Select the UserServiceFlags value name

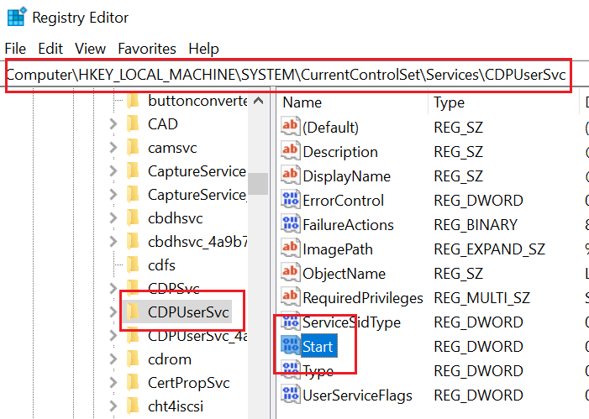[x=357, y=395]
